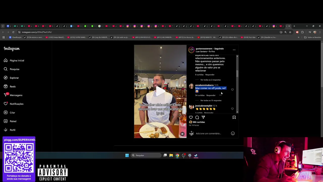Click Responder under the 8 curtidas comment
323x182 pixels.
coord(210,75)
